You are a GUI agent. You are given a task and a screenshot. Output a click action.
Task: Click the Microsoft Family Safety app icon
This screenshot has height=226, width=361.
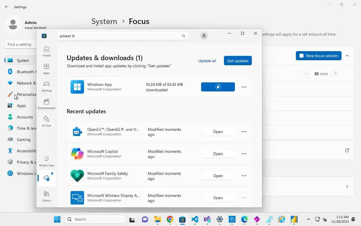click(x=77, y=176)
